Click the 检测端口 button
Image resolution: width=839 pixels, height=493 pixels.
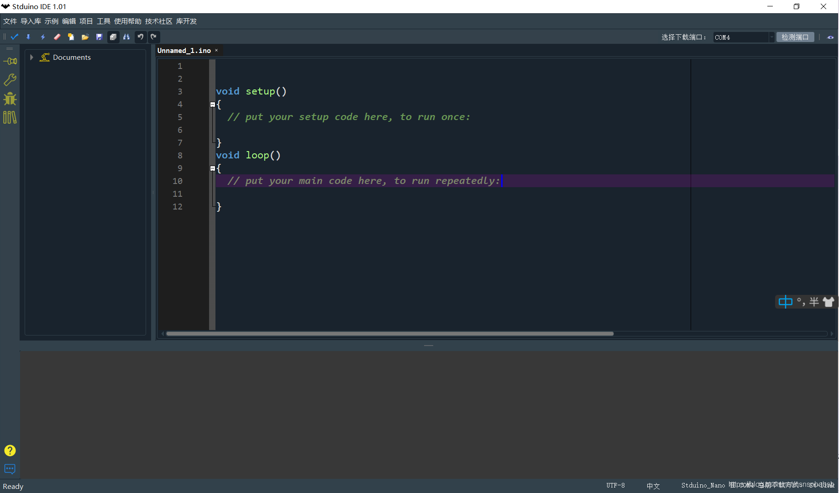pos(795,37)
